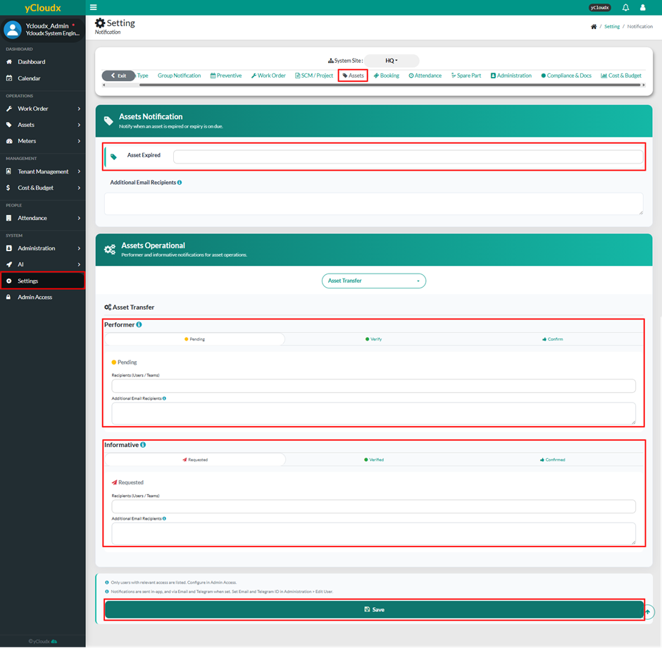The height and width of the screenshot is (648, 662).
Task: Open the Compliance & Docs tab
Action: click(566, 75)
